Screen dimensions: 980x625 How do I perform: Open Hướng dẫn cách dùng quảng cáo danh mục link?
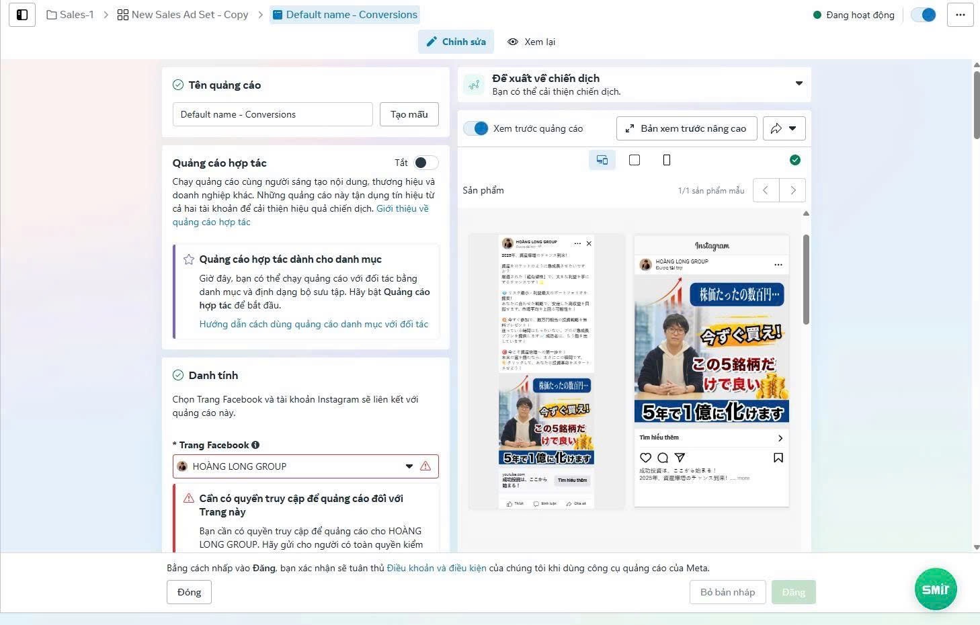coord(314,324)
